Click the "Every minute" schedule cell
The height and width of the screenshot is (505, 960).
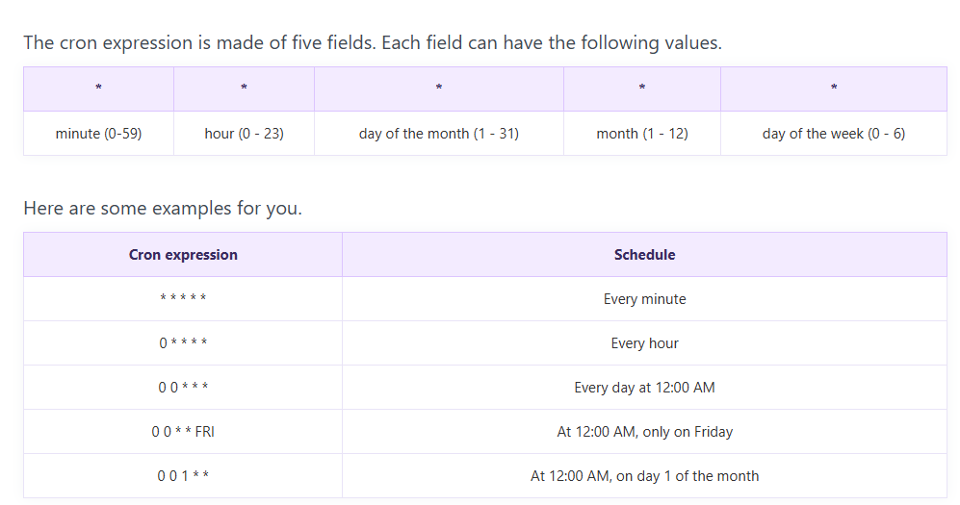click(x=644, y=299)
